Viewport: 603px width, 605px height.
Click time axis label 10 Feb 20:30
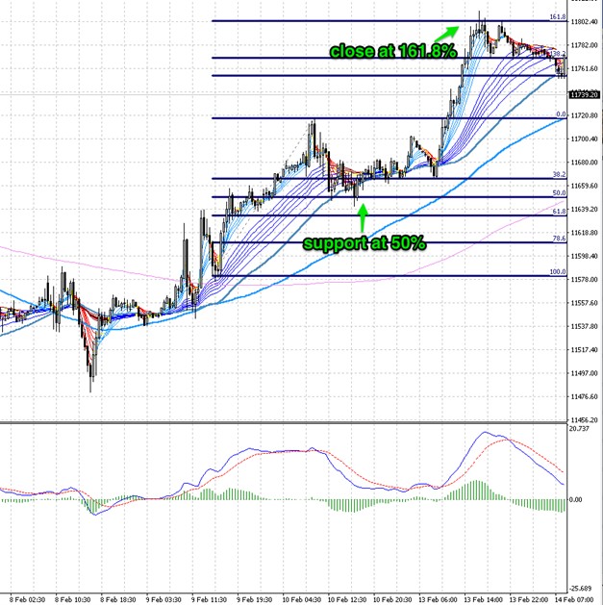(x=392, y=600)
